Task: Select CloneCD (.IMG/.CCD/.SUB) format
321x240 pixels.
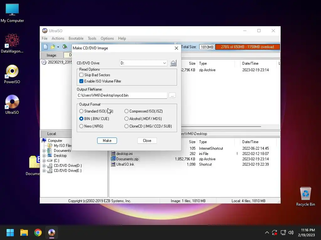Action: pos(126,126)
